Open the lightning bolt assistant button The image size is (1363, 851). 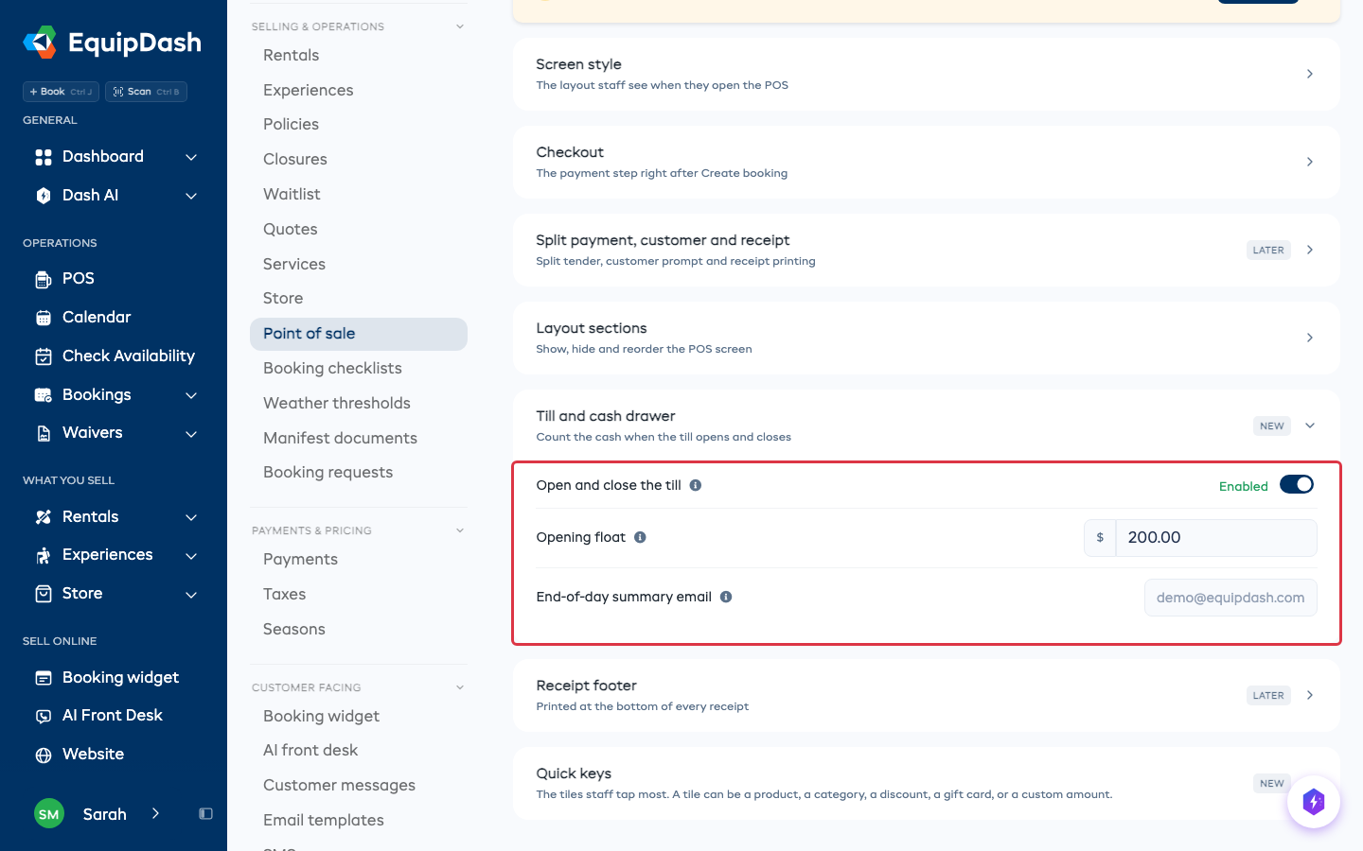point(1314,802)
